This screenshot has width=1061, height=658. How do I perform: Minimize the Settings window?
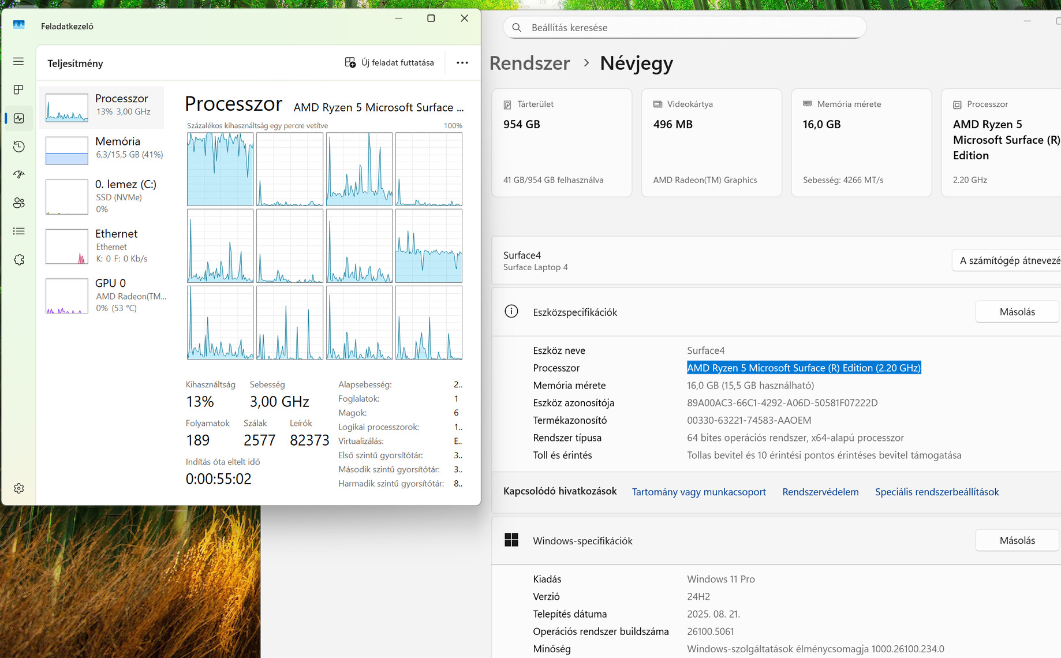pos(1027,21)
